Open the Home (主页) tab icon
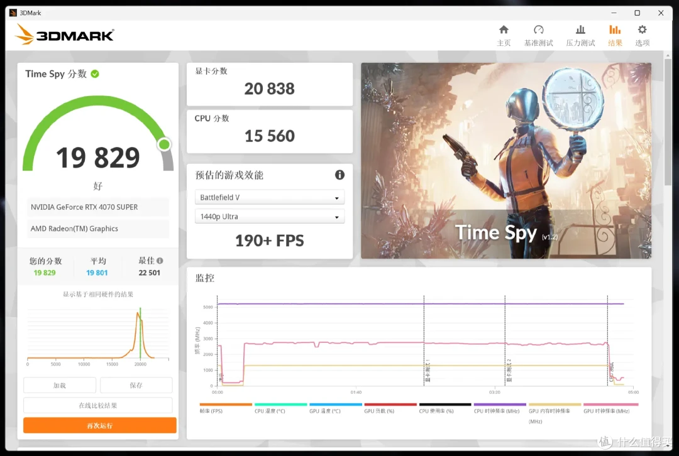This screenshot has width=679, height=456. (504, 30)
